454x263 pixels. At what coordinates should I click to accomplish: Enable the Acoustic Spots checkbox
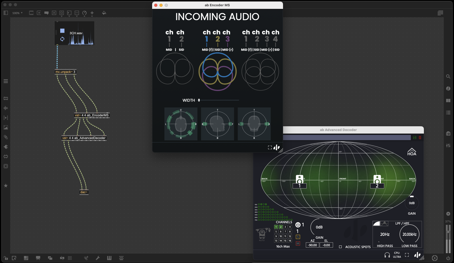click(x=340, y=247)
